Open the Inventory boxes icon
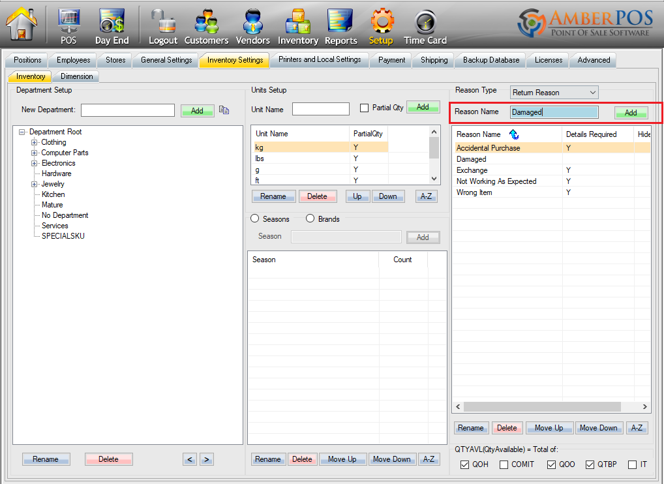664x484 pixels. click(298, 26)
